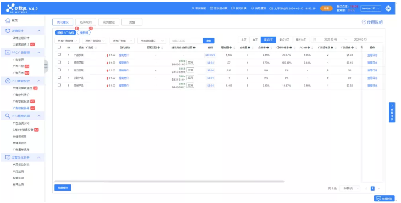Go to previous page arrow in pagination
The height and width of the screenshot is (203, 401).
pyautogui.click(x=366, y=188)
